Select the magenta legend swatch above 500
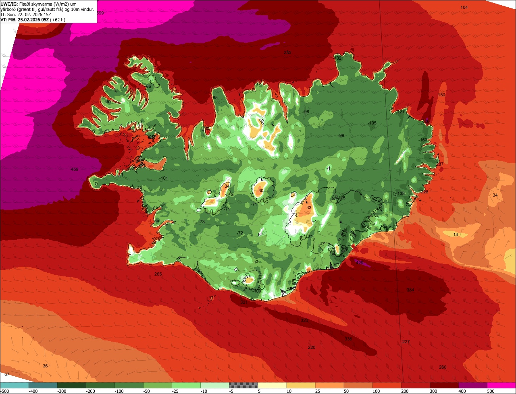Screen dimensions: 516x394 [501, 385]
